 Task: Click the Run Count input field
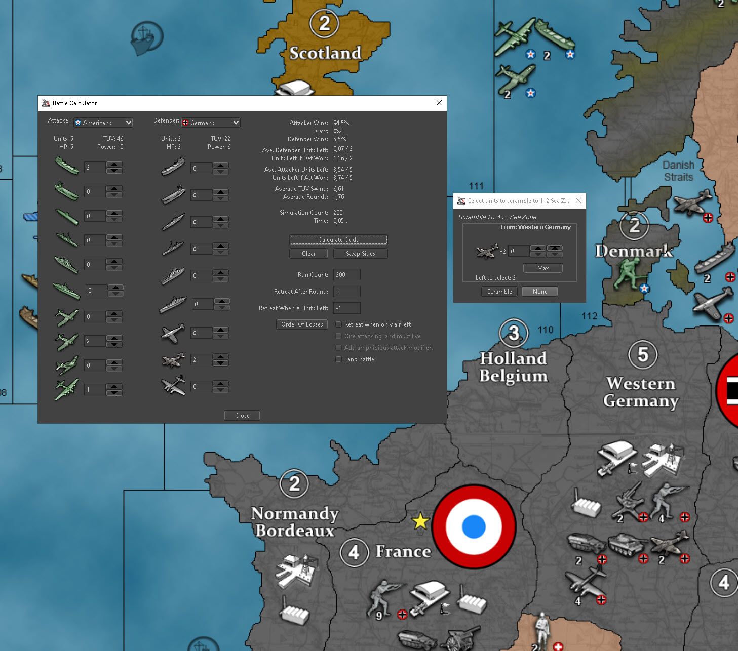tap(347, 275)
